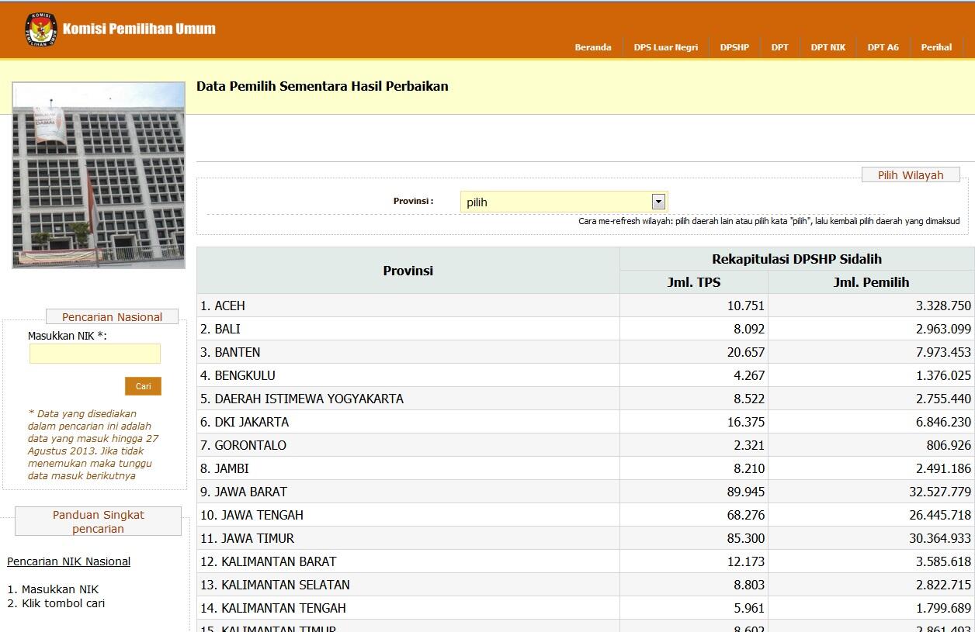This screenshot has height=632, width=975.
Task: Open the DPT NIK menu
Action: coord(828,47)
